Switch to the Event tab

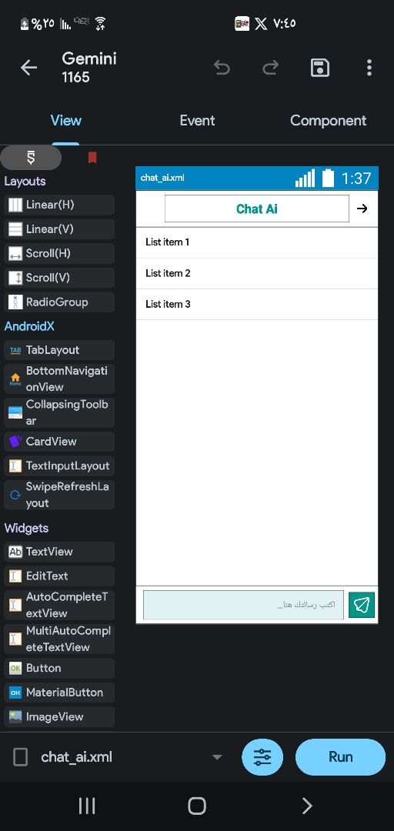pyautogui.click(x=197, y=120)
